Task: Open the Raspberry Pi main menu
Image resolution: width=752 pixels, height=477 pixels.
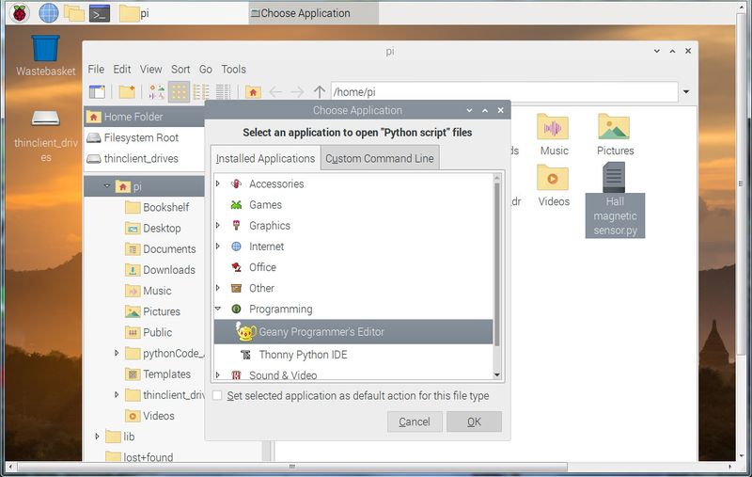Action: click(19, 13)
